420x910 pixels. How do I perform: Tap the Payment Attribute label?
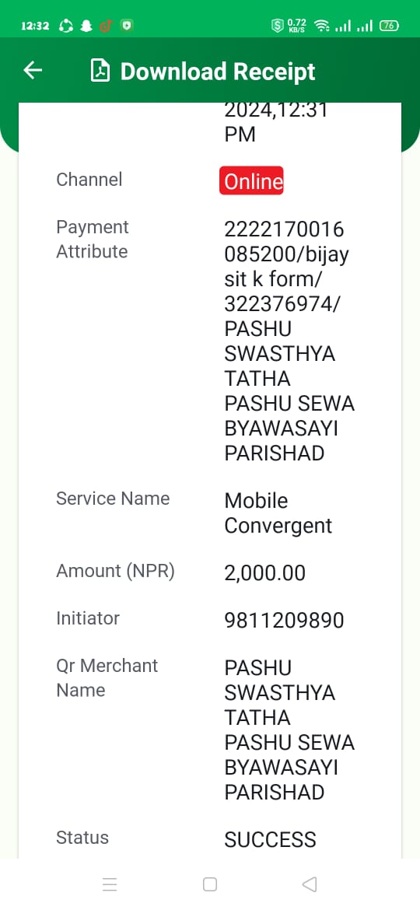click(93, 239)
